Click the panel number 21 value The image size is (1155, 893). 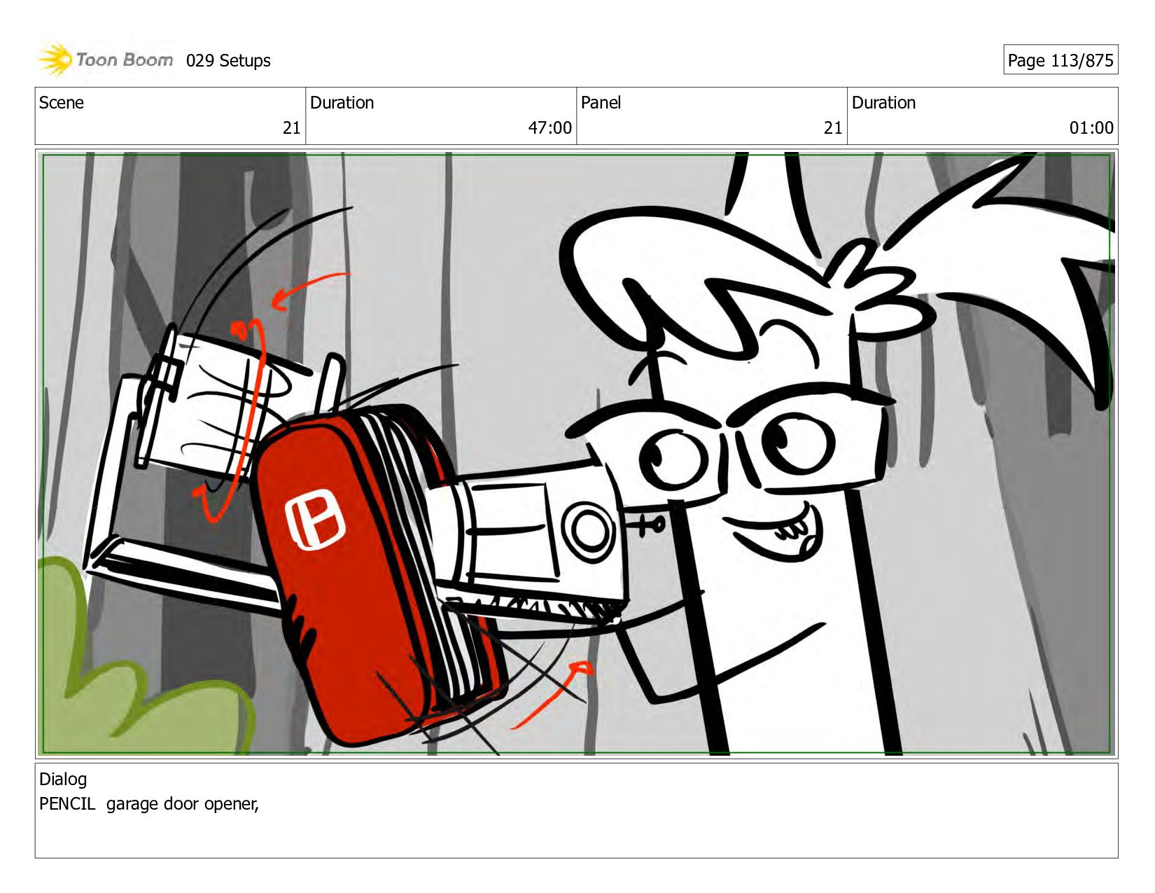(x=833, y=128)
